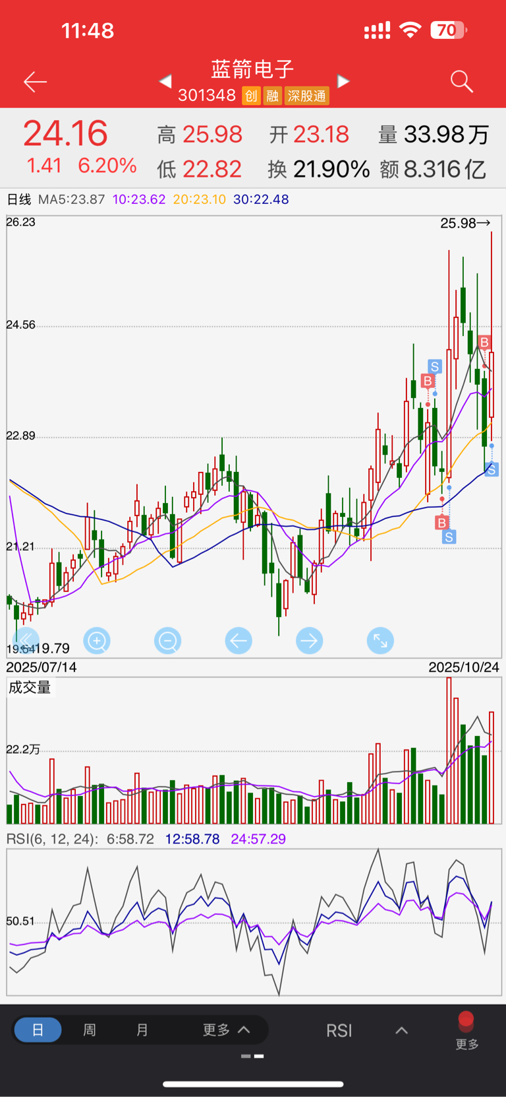
Task: Tap the open price 23.18
Action: [321, 135]
